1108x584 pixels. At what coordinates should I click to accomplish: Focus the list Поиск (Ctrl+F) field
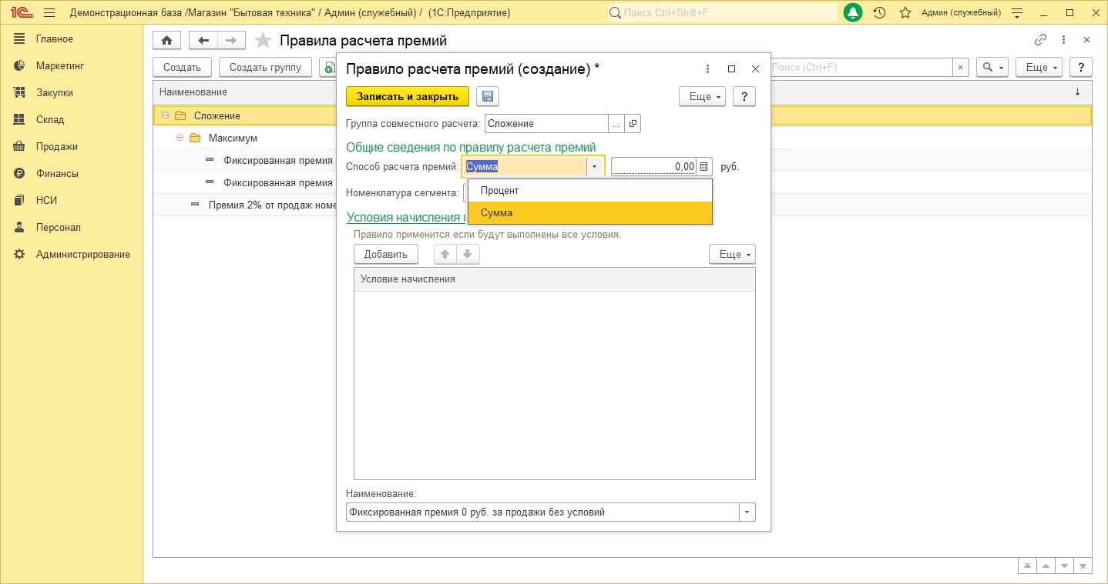pyautogui.click(x=861, y=68)
